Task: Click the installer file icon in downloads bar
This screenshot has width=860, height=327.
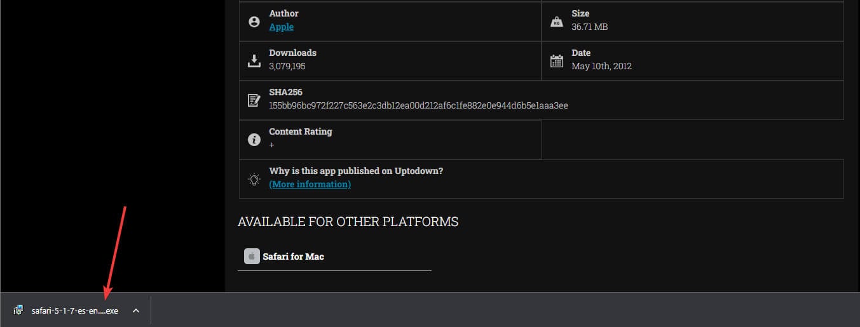Action: pos(19,310)
